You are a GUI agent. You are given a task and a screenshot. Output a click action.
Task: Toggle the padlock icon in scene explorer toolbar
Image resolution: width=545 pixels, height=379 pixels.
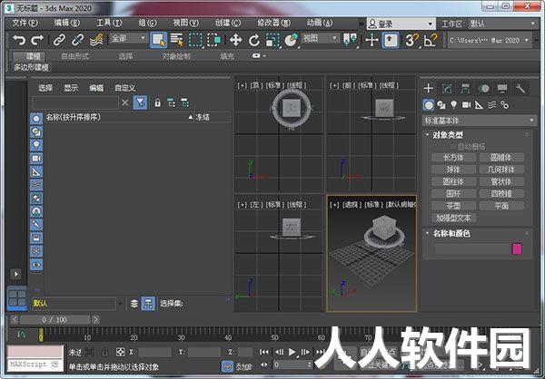157,102
